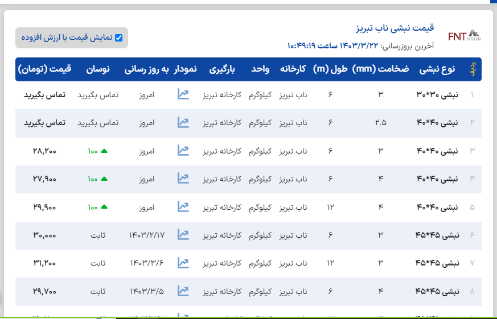Click the قیمت نبشی ناب تبریز title

click(395, 28)
